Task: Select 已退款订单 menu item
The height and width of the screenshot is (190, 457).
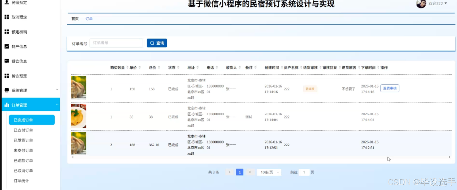Action: (x=23, y=160)
